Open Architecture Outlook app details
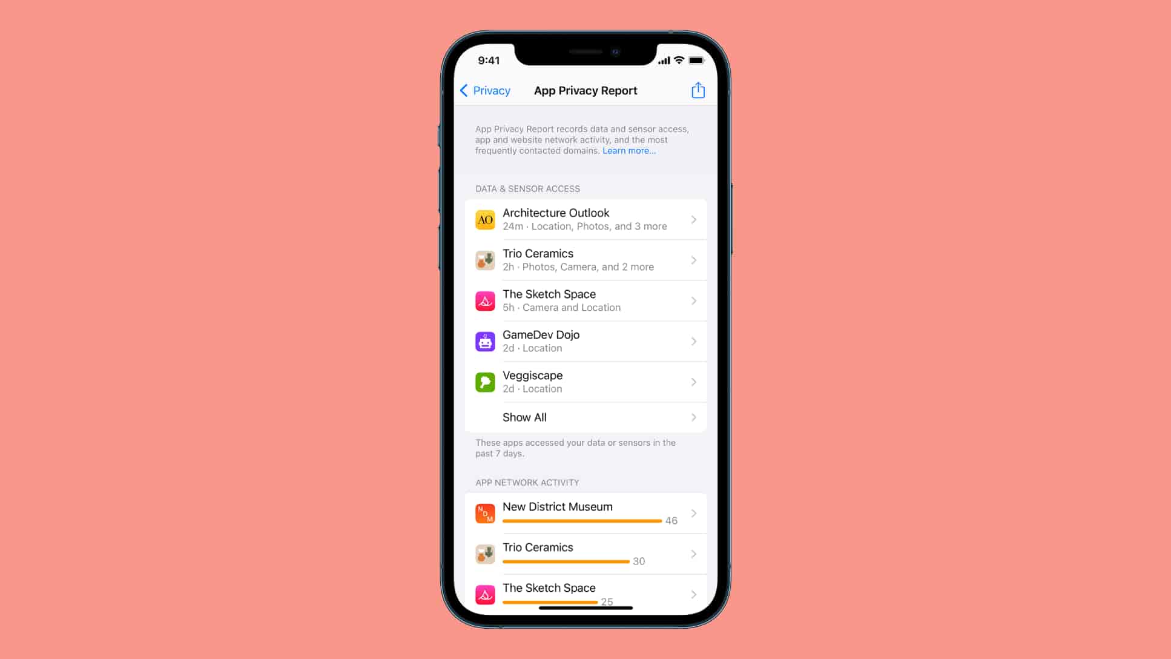Image resolution: width=1171 pixels, height=659 pixels. (585, 219)
